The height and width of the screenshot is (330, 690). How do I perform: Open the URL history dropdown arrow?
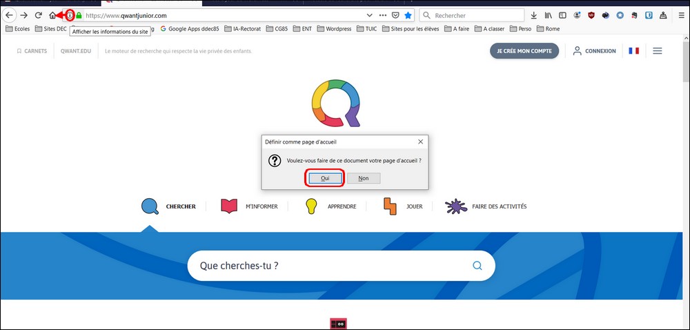click(370, 15)
